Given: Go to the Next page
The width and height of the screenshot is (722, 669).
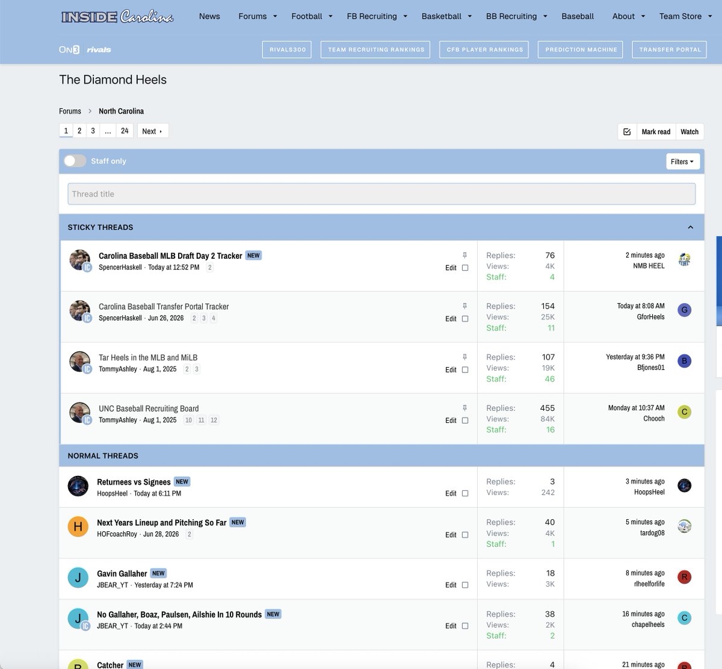Looking at the screenshot, I should point(153,131).
